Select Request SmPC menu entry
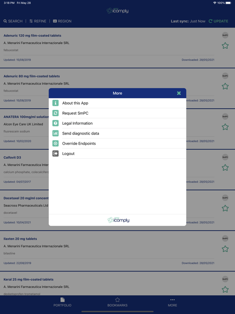Image resolution: width=235 pixels, height=314 pixels. [x=117, y=113]
